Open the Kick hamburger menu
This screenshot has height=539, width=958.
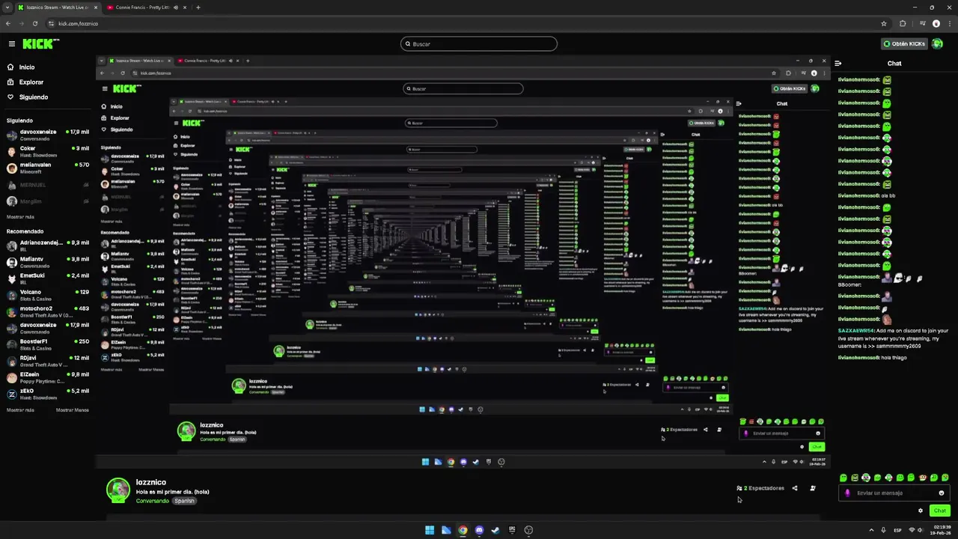tap(11, 43)
